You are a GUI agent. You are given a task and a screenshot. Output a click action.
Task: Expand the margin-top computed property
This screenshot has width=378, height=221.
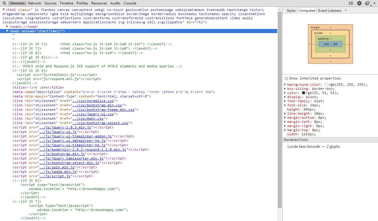285,130
